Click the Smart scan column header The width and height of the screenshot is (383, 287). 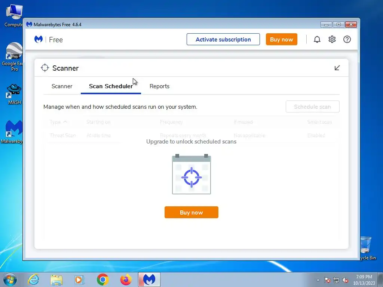(319, 122)
